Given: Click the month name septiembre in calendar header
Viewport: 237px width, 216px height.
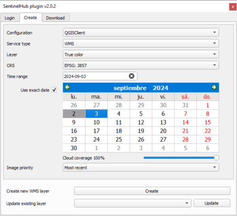Looking at the screenshot, I should (x=130, y=88).
